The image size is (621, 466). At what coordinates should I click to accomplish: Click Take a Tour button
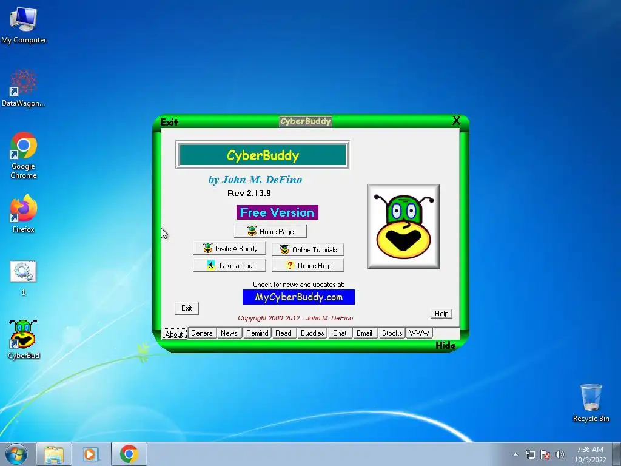(230, 266)
